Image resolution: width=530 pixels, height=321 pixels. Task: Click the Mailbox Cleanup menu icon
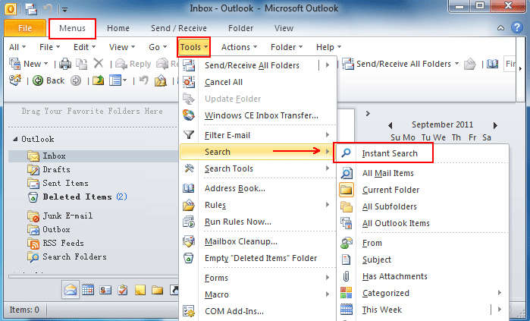tap(190, 242)
